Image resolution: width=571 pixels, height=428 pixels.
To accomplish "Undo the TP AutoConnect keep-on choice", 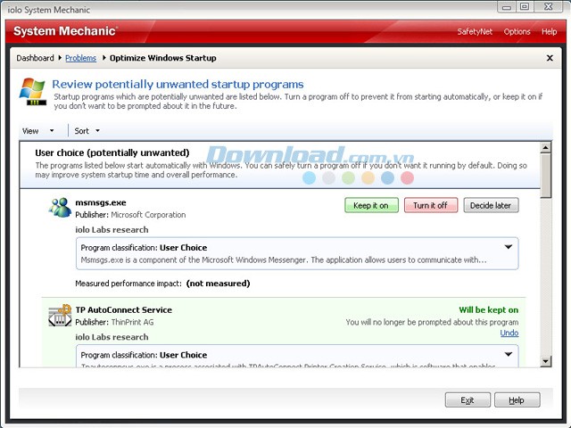I will pyautogui.click(x=509, y=333).
